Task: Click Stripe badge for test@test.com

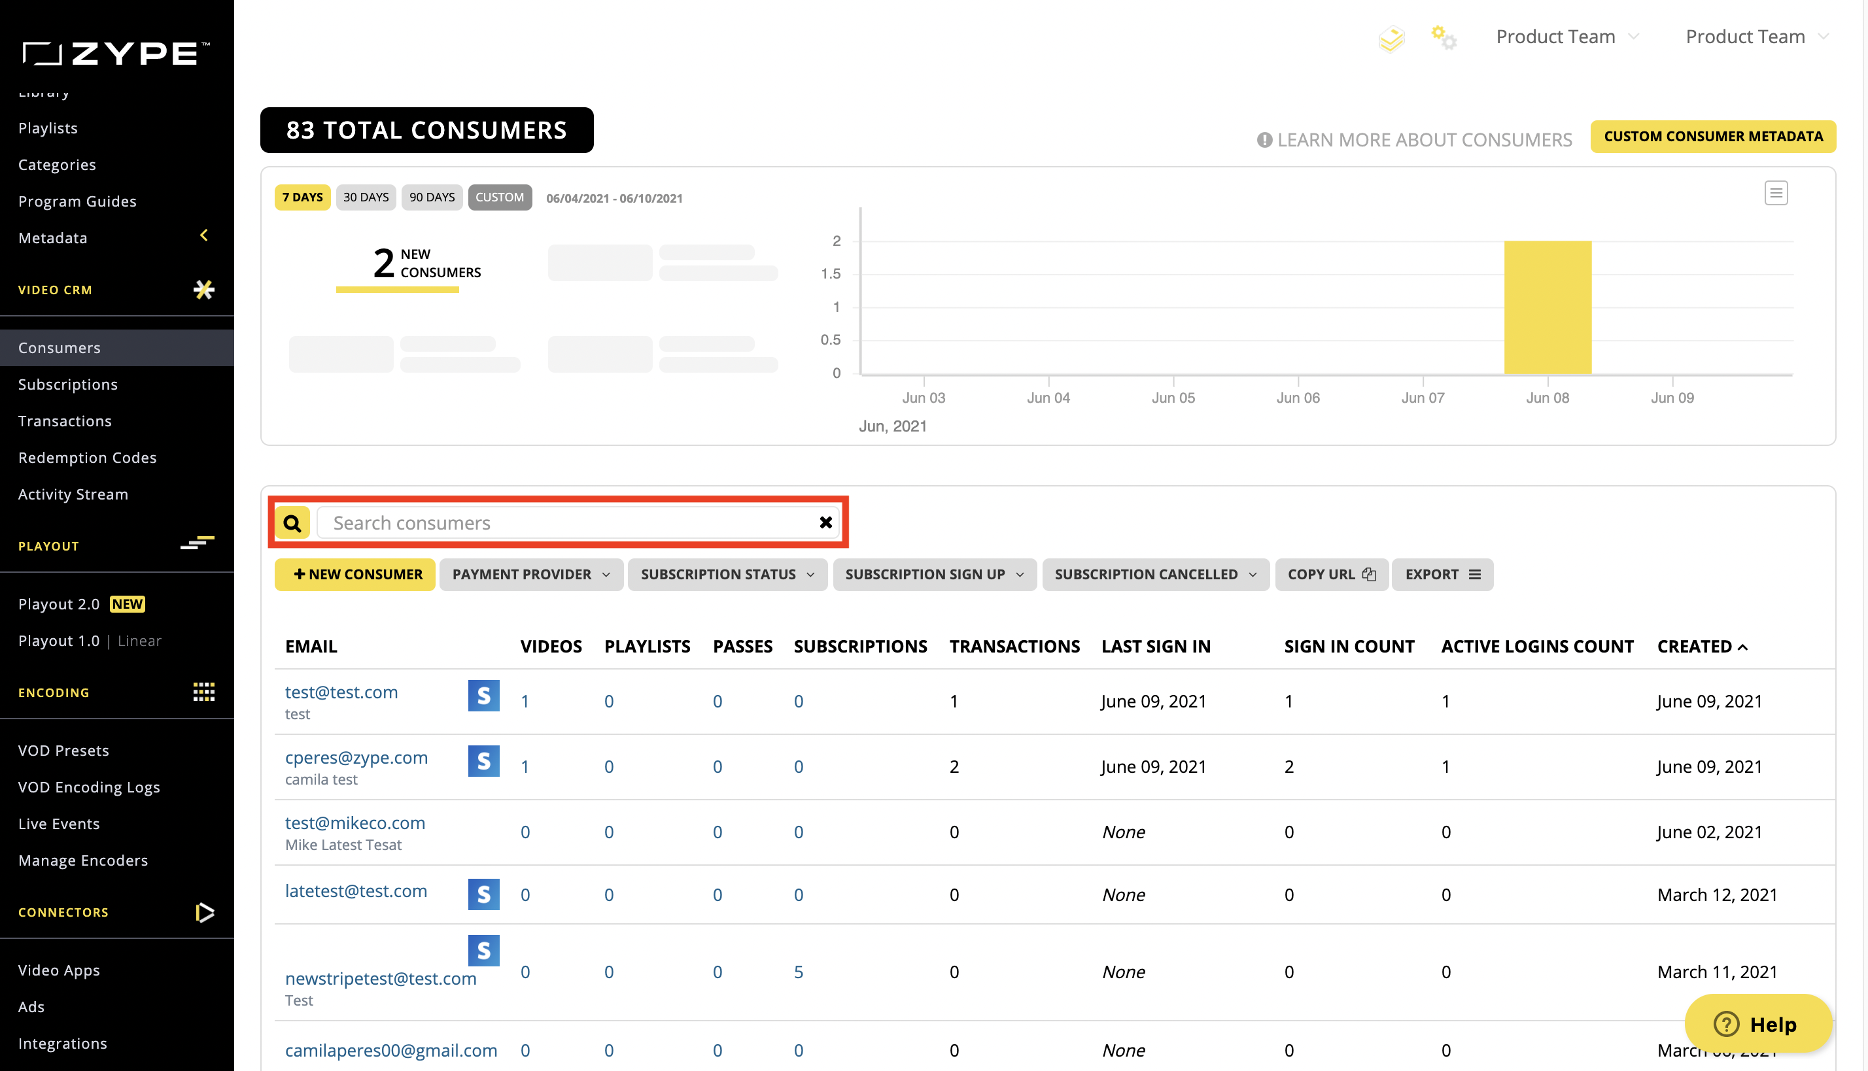Action: [x=483, y=695]
